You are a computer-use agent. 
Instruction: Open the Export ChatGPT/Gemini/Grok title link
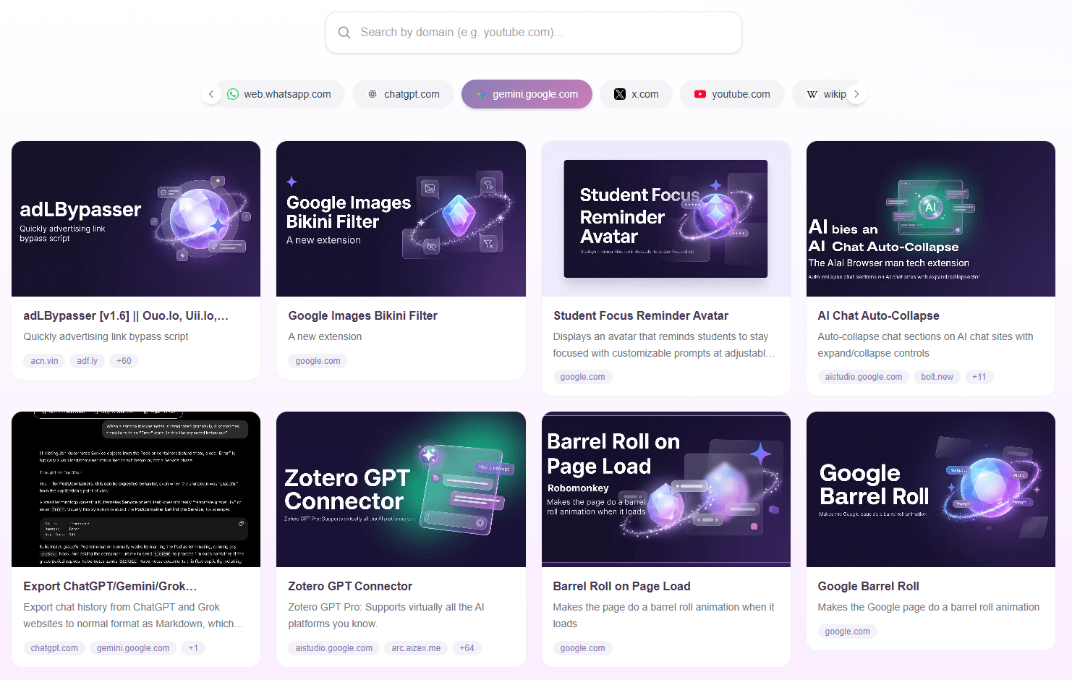(110, 586)
